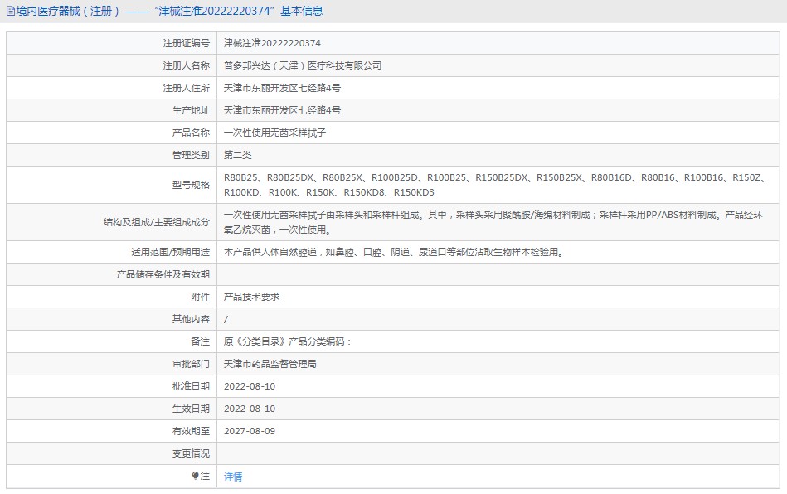This screenshot has height=494, width=787.
Task: Click the 审批部门 label
Action: tap(191, 364)
